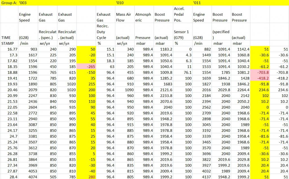Click mass air flow value 1090
Screen dimensions: 289x179
[x=125, y=90]
